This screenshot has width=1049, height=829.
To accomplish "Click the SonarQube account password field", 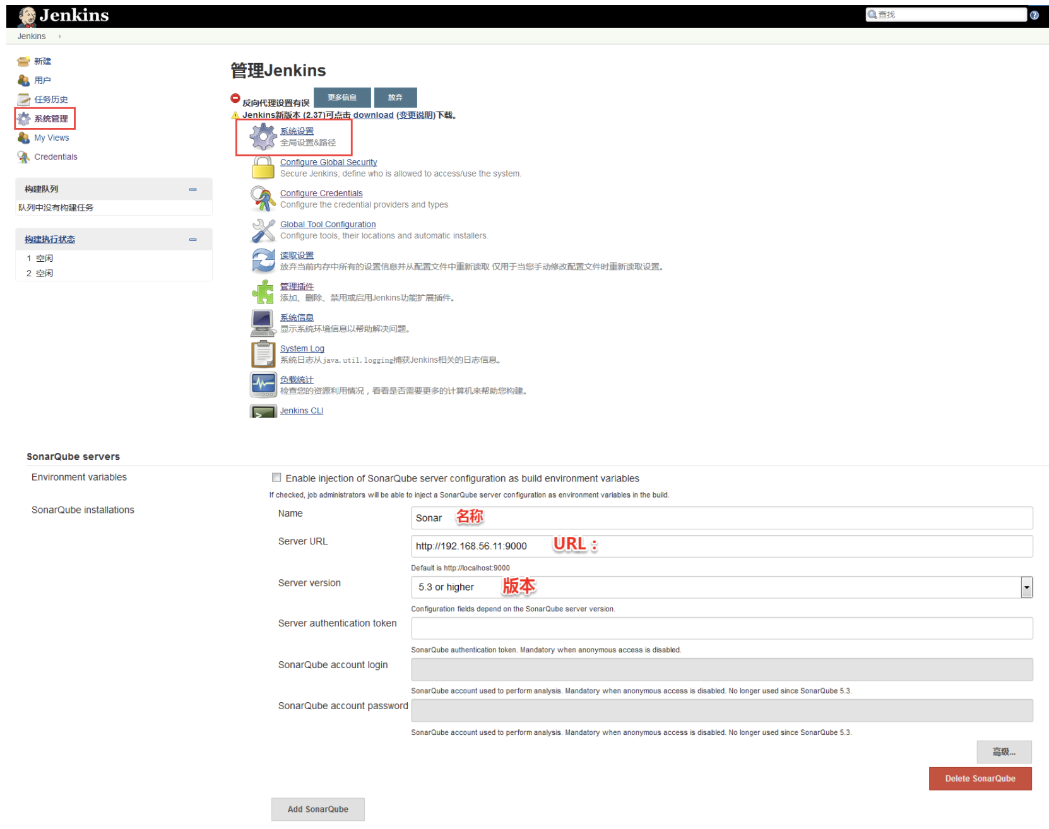I will click(x=721, y=710).
